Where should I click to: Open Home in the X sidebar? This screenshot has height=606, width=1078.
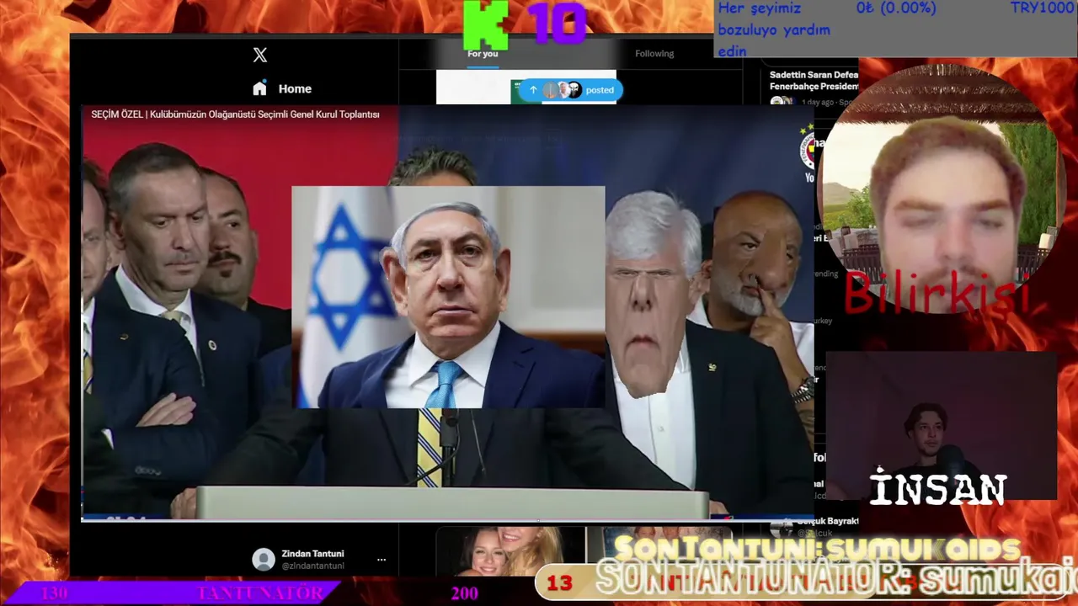pos(282,88)
